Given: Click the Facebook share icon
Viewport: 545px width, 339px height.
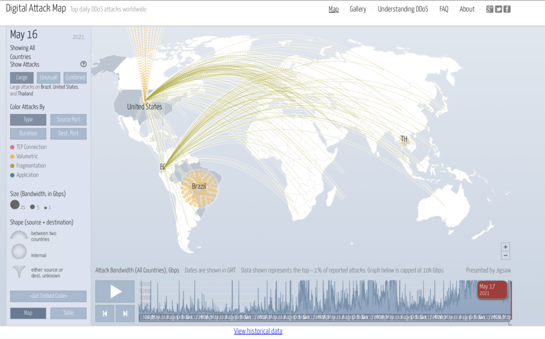Looking at the screenshot, I should [507, 9].
